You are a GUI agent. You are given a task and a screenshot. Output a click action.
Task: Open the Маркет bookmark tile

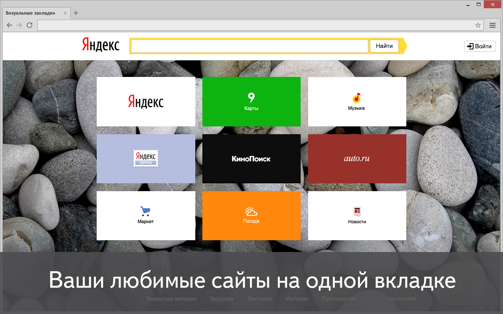point(146,215)
